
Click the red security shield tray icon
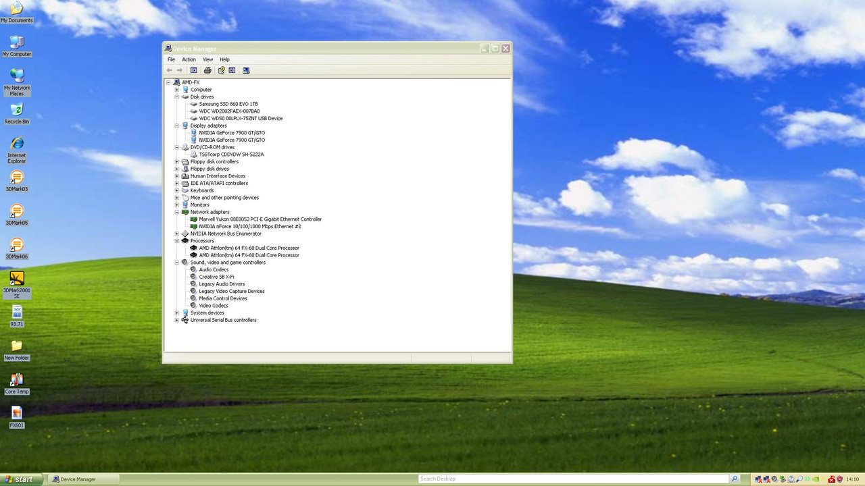[x=840, y=479]
